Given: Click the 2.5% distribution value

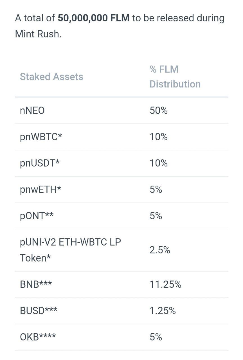Looking at the screenshot, I should click(x=160, y=250).
